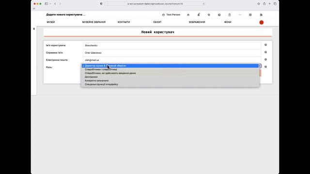Click help icon beside Роль dropdown
The width and height of the screenshot is (310, 174).
(265, 67)
